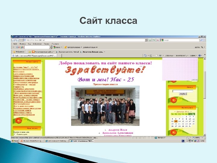Image resolution: width=217 pixels, height=163 pixels.
Task: Open the Избранное favorites star button
Action: pos(19,52)
